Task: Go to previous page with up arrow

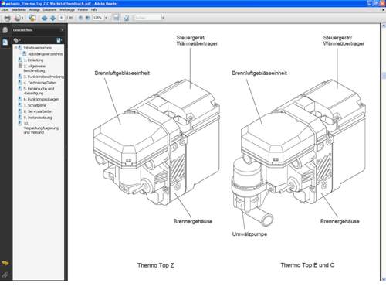Action: 45,18
